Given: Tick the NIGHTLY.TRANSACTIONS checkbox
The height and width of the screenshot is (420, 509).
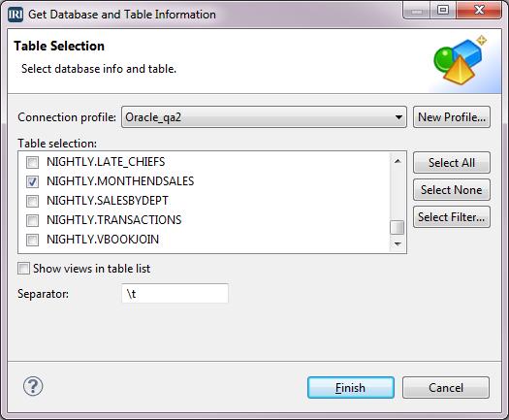Looking at the screenshot, I should point(32,220).
